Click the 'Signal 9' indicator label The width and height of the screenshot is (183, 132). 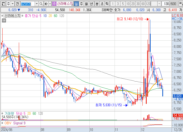[19, 123]
